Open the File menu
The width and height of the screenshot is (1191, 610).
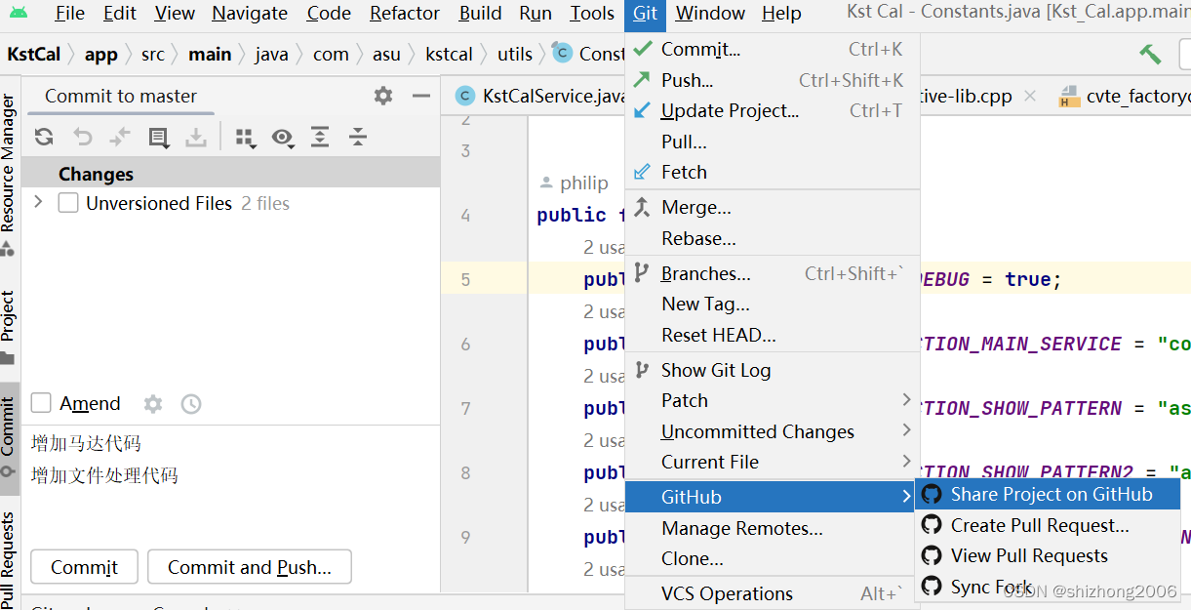pos(70,14)
